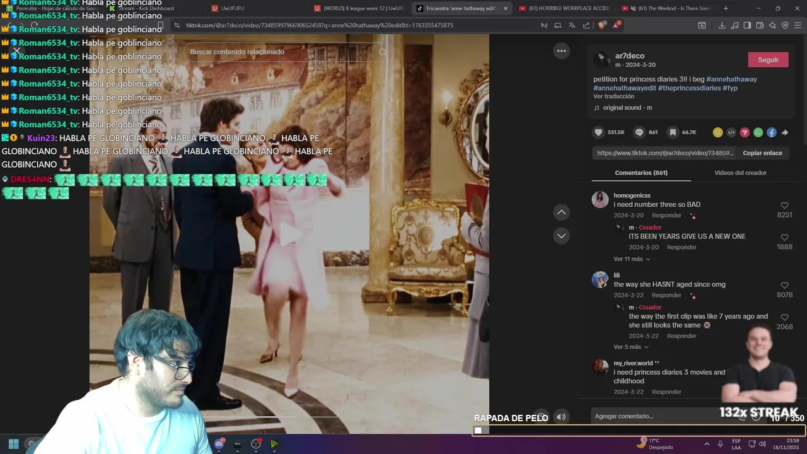The image size is (807, 454).
Task: Expand Ver 11 más replies
Action: point(632,259)
